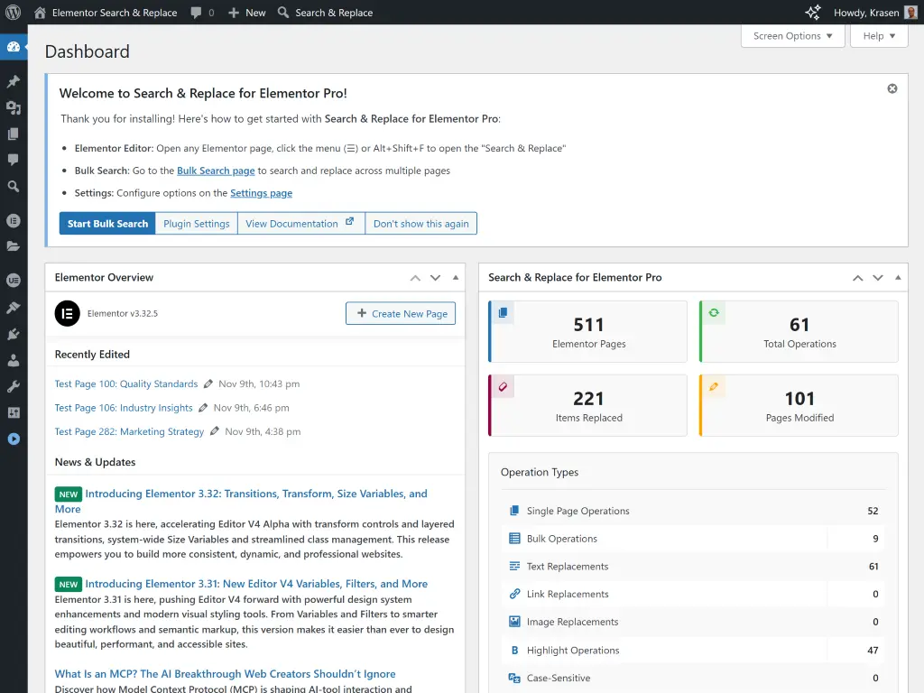Dismiss the welcome panel with the X
This screenshot has height=693, width=924.
(x=892, y=88)
